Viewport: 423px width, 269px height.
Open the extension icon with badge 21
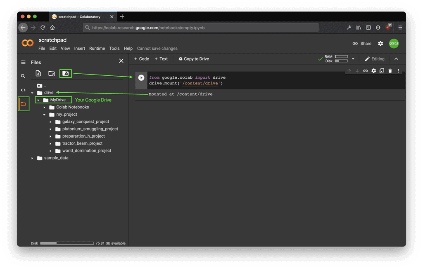(388, 27)
